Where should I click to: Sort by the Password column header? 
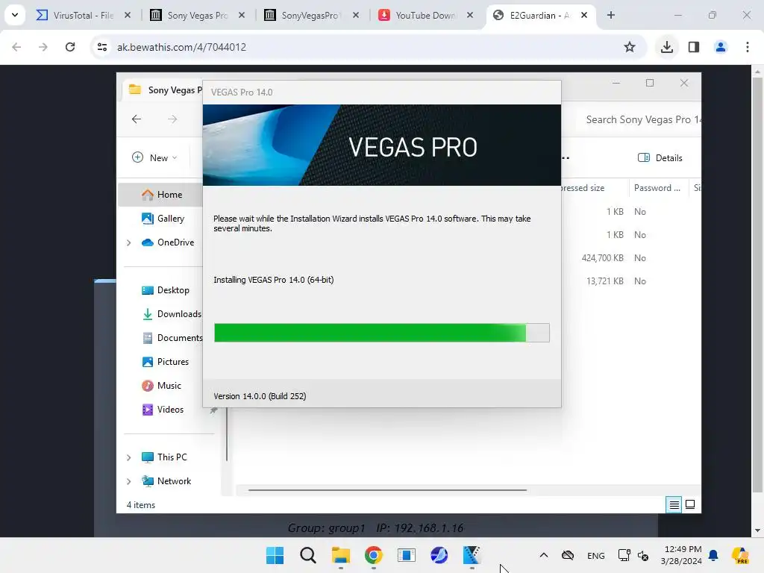coord(657,187)
